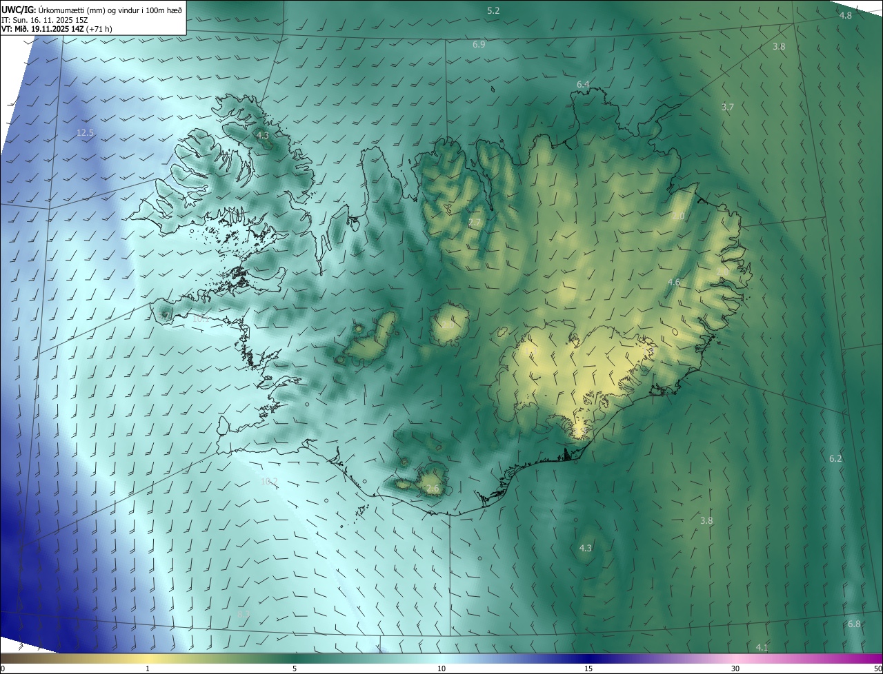Click the 1 tick on the color scale
The image size is (883, 674).
tap(148, 668)
